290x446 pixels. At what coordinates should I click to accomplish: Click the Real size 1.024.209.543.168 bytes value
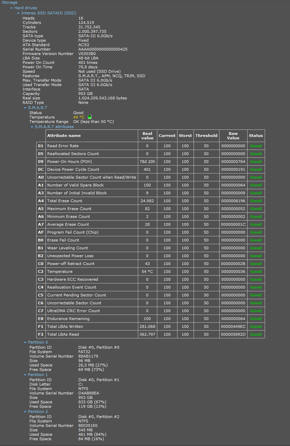(x=103, y=98)
